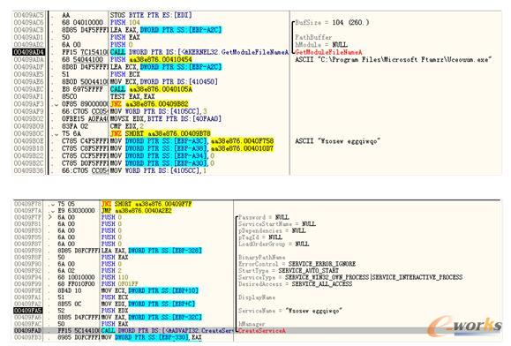The width and height of the screenshot is (511, 346).
Task: Click the jump target marker at 00409F7F
Action: (50, 217)
